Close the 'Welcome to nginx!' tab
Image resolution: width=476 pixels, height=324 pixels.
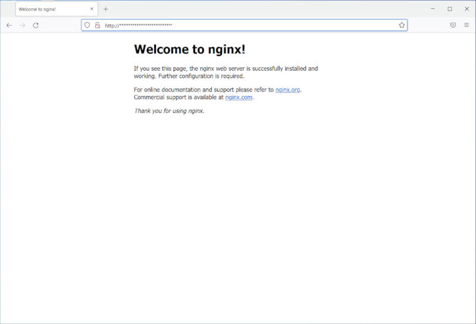(x=92, y=9)
